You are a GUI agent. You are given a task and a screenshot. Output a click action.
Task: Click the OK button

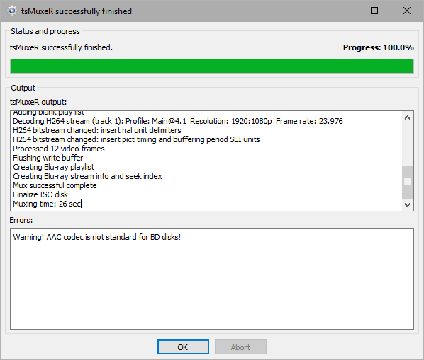point(183,347)
